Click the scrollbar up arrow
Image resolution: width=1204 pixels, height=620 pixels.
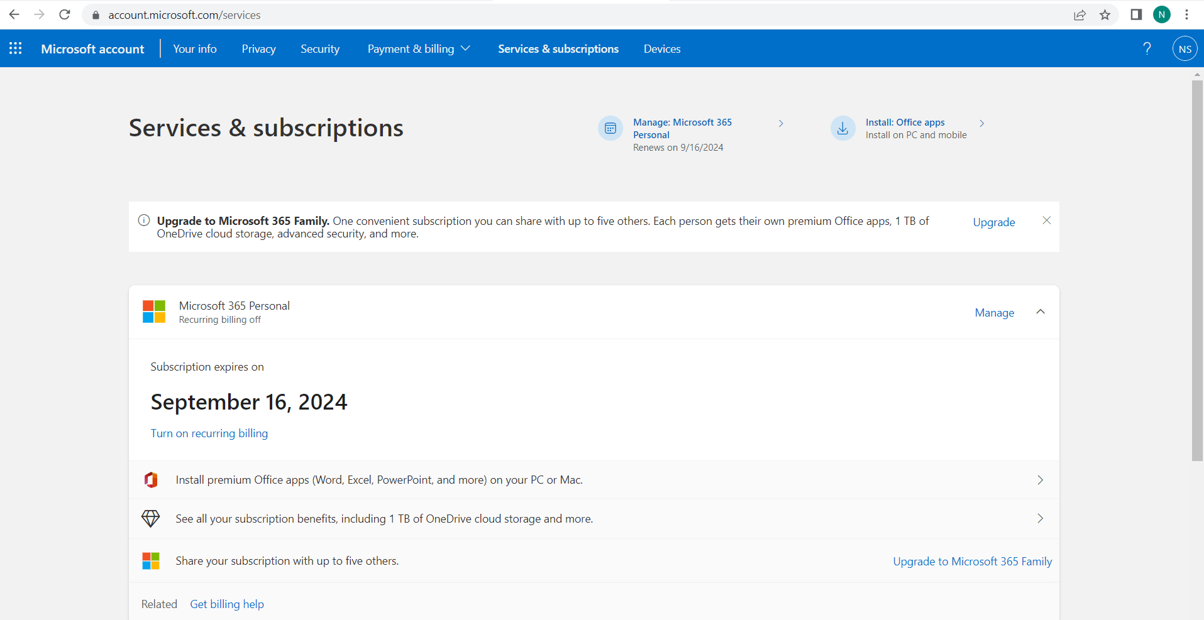tap(1197, 74)
